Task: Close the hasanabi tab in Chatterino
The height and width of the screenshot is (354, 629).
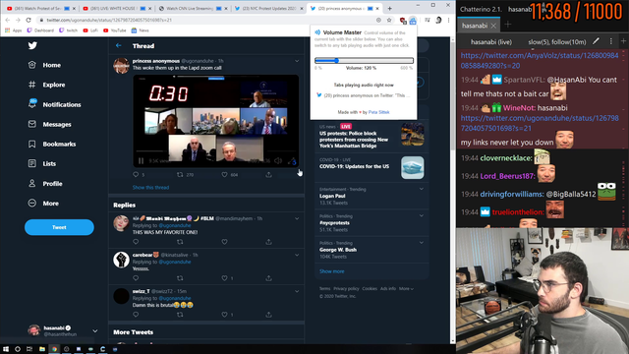Action: (x=493, y=26)
